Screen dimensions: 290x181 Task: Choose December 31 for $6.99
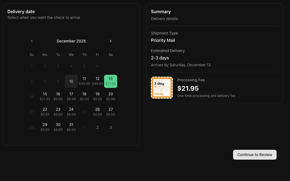[x=71, y=127]
